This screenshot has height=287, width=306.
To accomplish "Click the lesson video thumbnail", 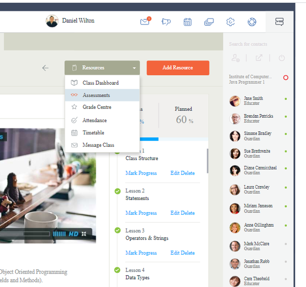I will click(48, 185).
